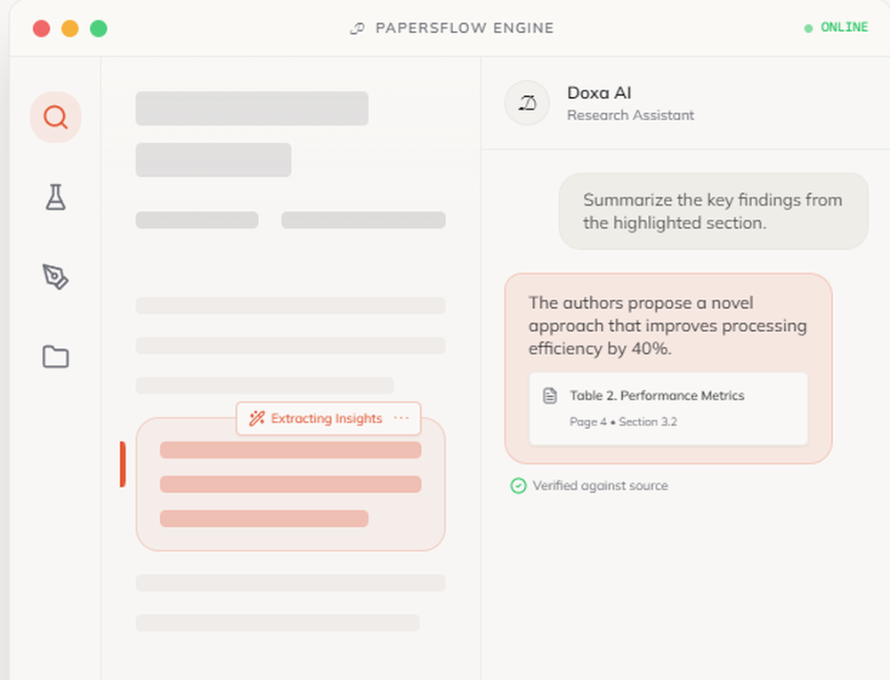Image resolution: width=890 pixels, height=680 pixels.
Task: Toggle the Verified against source checkmark
Action: point(517,485)
